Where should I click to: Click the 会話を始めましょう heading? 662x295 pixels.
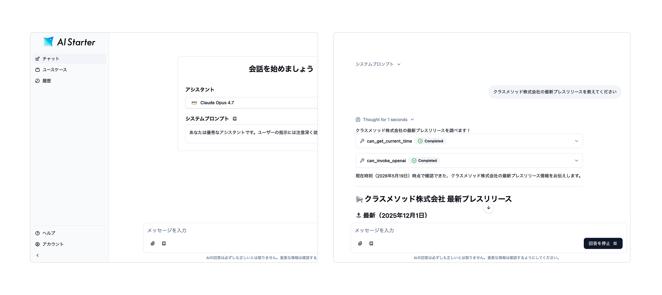pyautogui.click(x=281, y=69)
